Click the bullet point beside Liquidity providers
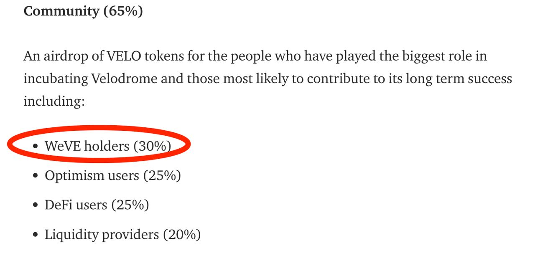Viewport: 535px width, 266px height. click(x=36, y=235)
